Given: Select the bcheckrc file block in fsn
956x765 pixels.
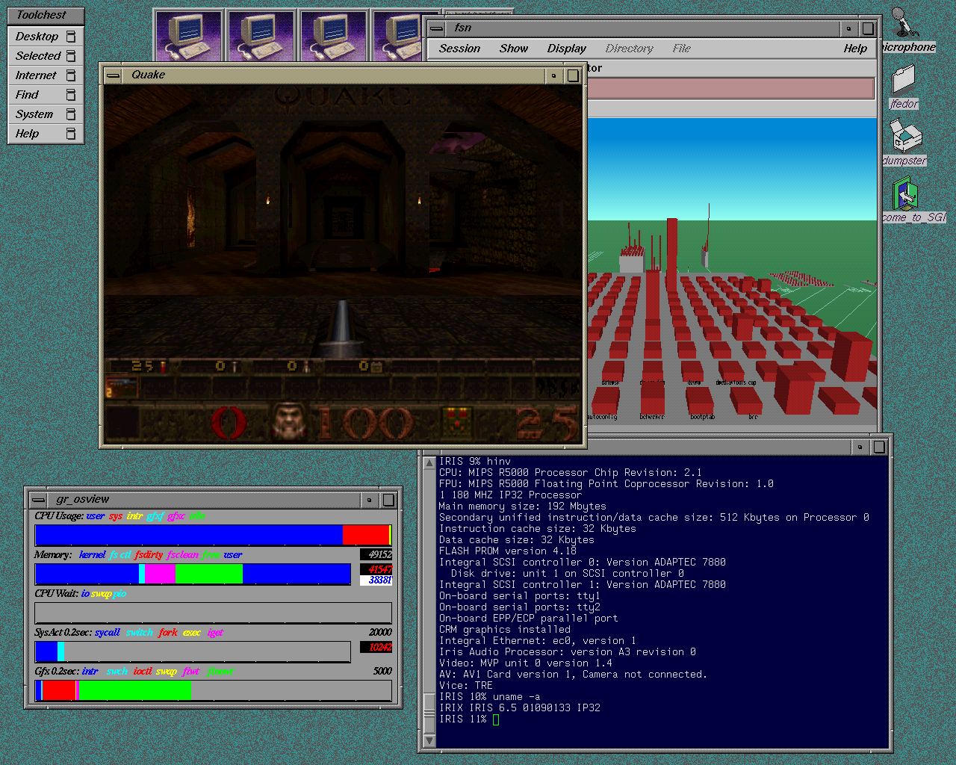Looking at the screenshot, I should tap(652, 399).
